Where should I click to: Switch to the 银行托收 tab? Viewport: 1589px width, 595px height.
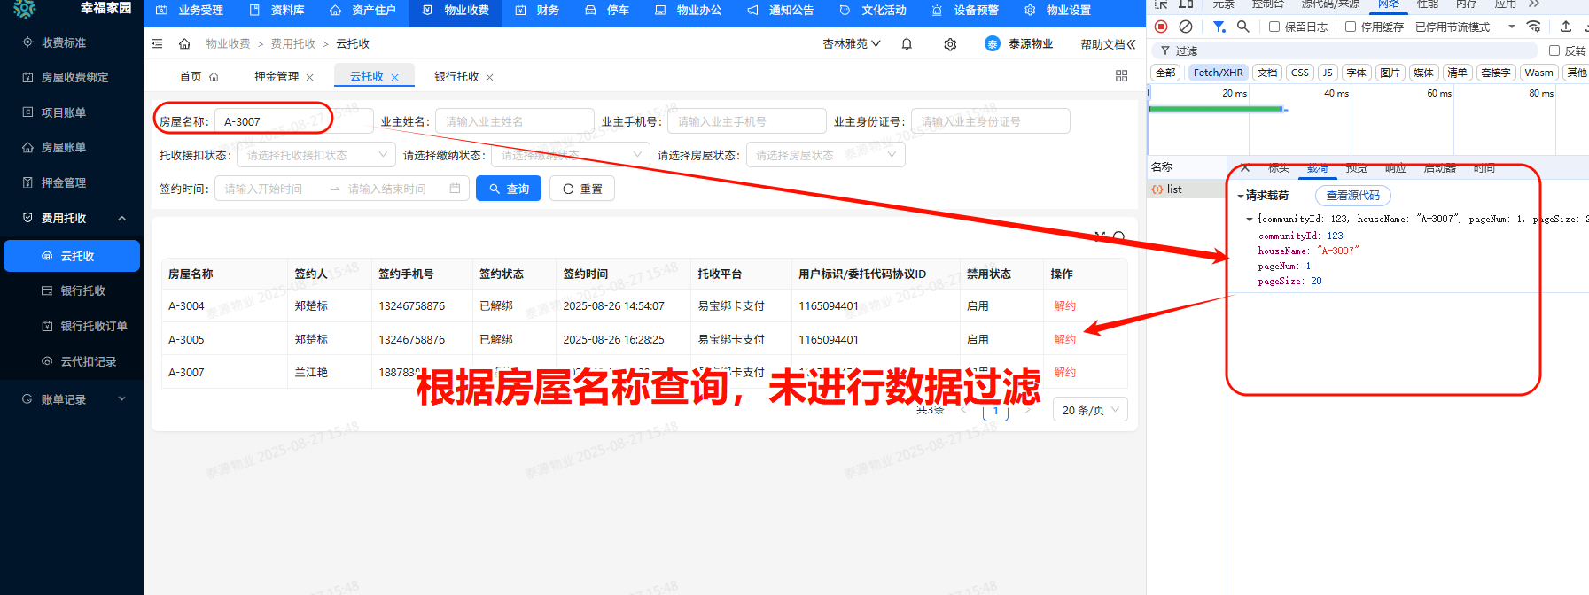click(456, 77)
